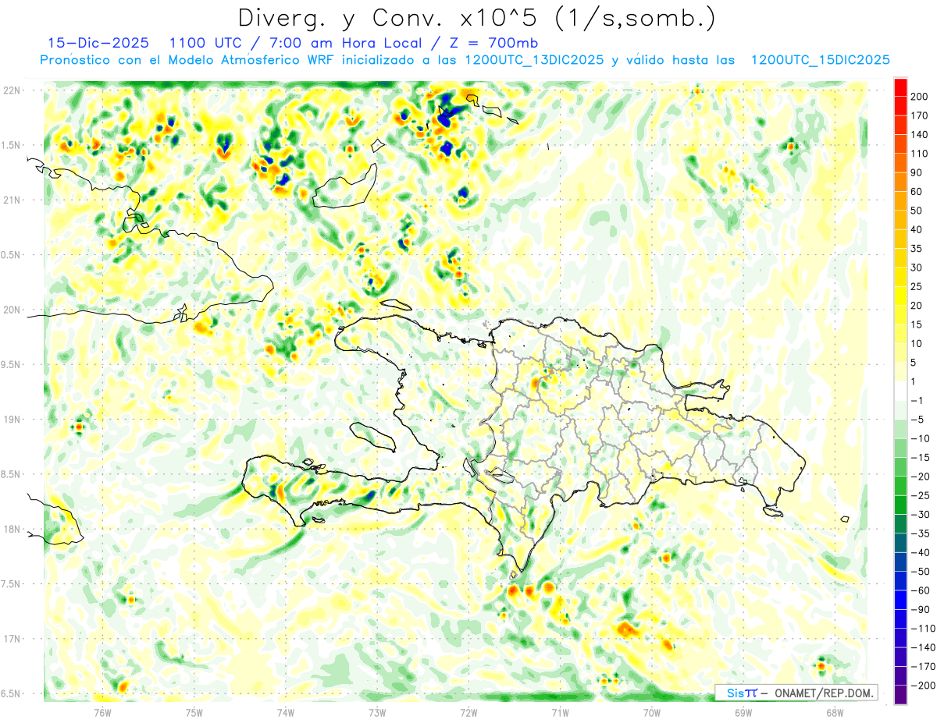Viewport: 937px width, 723px height.
Task: Click the "9.5N" latitude tick label
Action: [12, 365]
